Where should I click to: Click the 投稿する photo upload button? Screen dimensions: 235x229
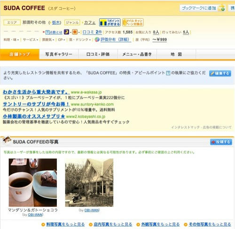(221, 142)
